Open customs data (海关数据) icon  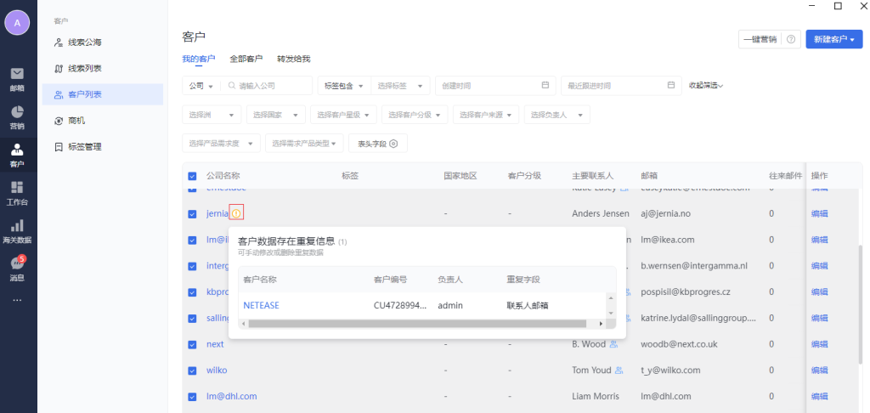click(17, 229)
